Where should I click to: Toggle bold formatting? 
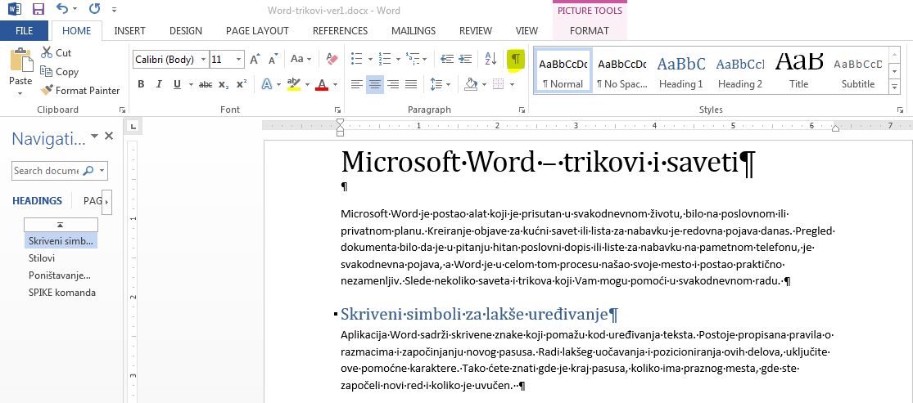pyautogui.click(x=141, y=85)
